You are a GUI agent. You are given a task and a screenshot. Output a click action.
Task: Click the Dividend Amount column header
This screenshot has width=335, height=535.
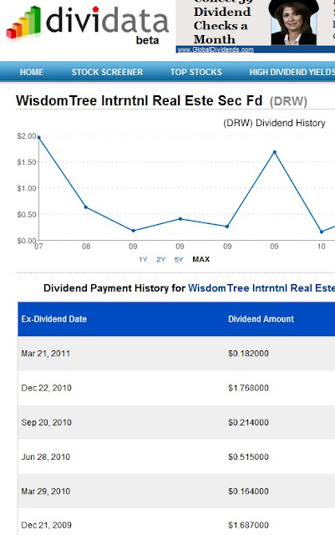pos(261,319)
